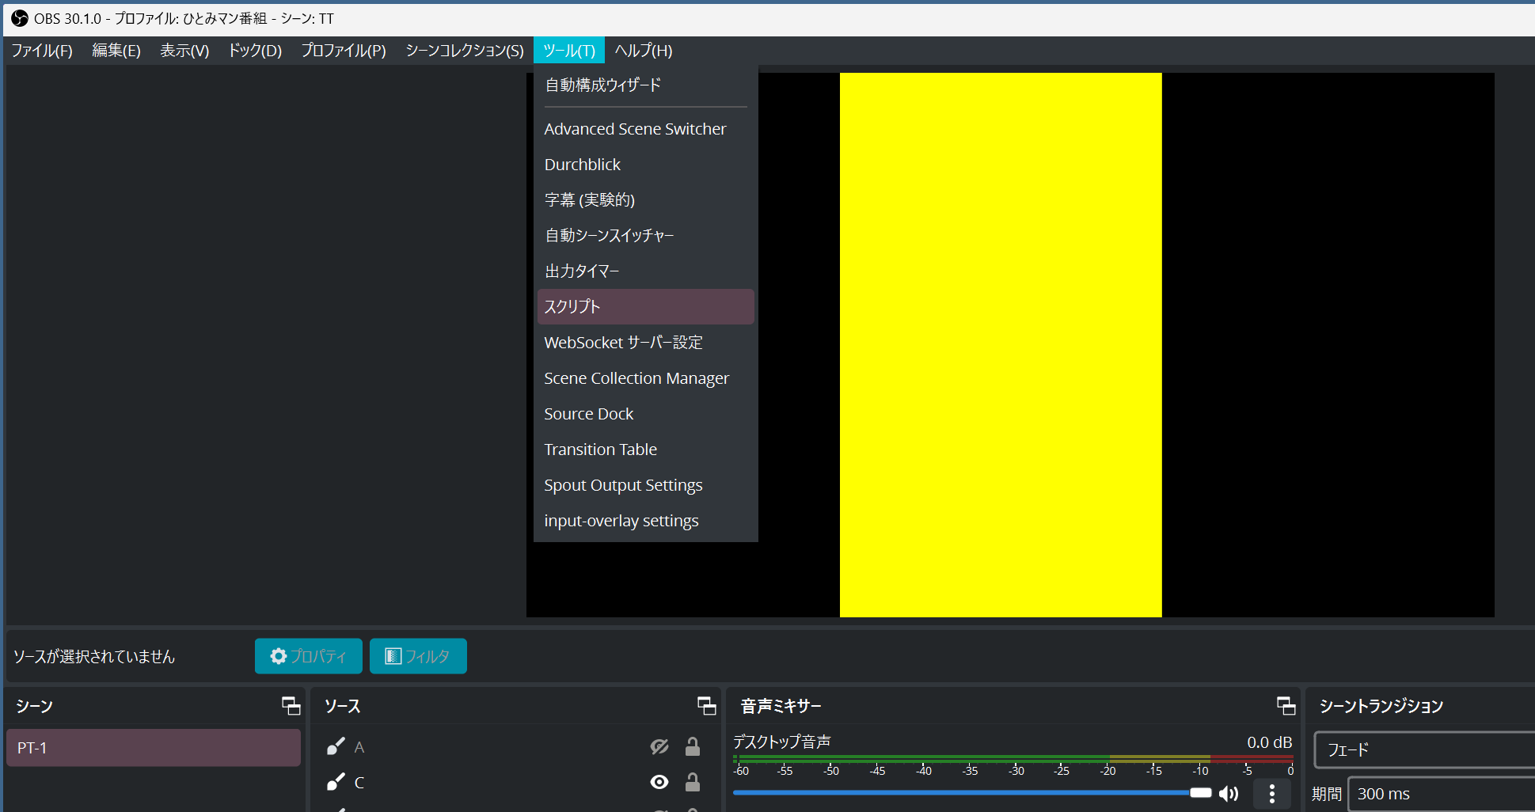Image resolution: width=1535 pixels, height=812 pixels.
Task: Toggle the lock on source C
Action: (x=693, y=783)
